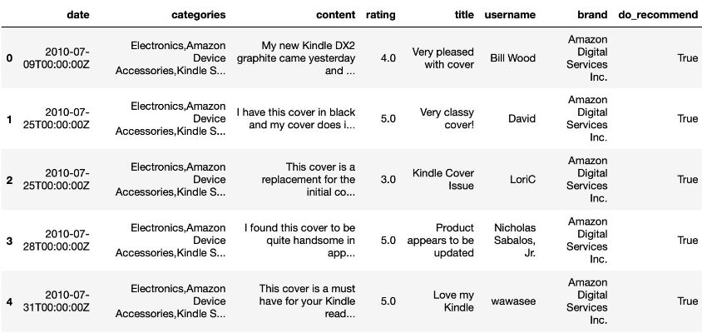This screenshot has height=333, width=702.
Task: Click the content column header
Action: (335, 15)
